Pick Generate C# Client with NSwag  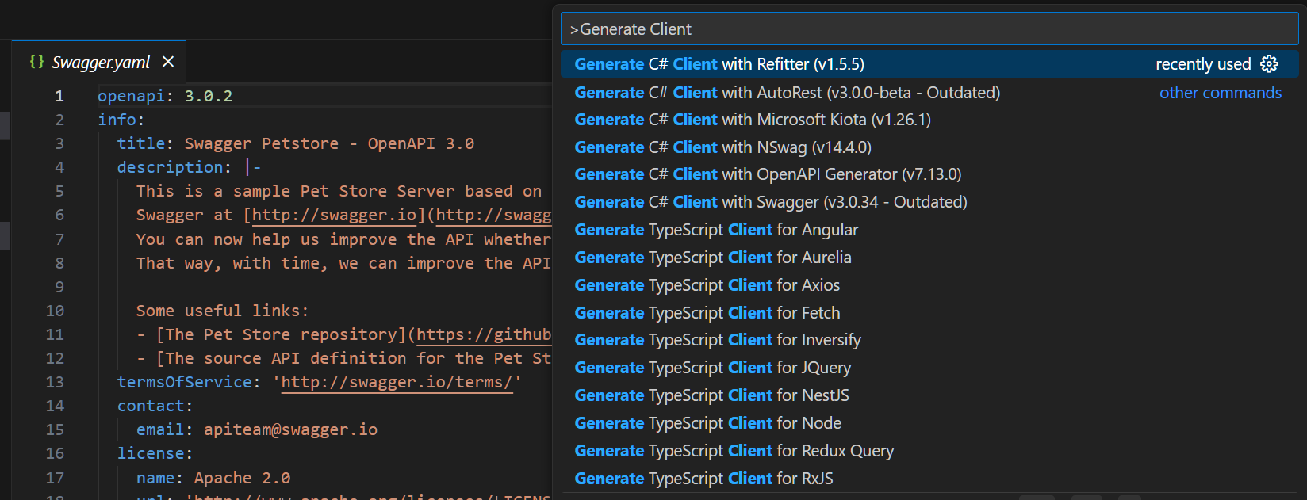coord(929,147)
